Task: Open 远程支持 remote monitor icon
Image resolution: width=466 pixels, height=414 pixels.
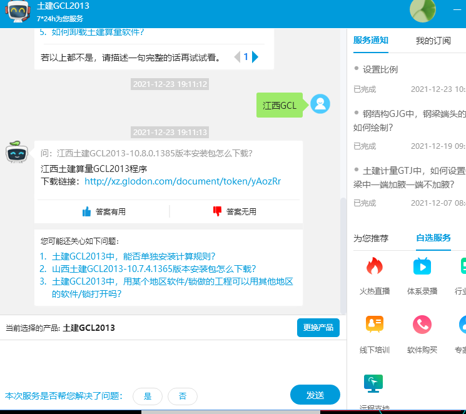Action: (373, 383)
